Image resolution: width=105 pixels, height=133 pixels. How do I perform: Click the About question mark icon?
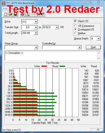pos(37,14)
